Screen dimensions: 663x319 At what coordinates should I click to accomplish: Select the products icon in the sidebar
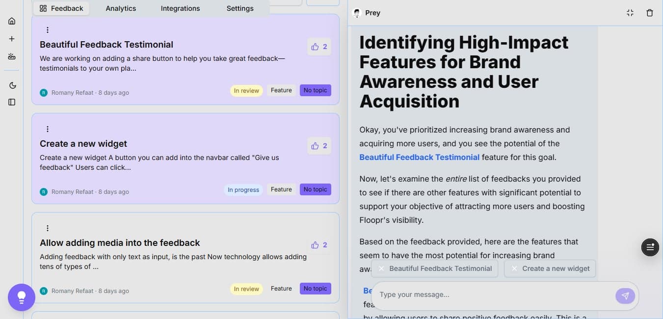pyautogui.click(x=12, y=56)
